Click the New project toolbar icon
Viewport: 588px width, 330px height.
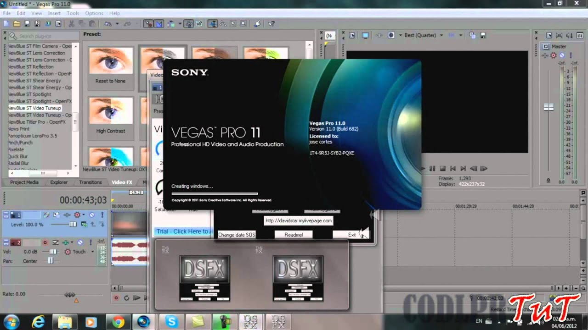(x=6, y=24)
